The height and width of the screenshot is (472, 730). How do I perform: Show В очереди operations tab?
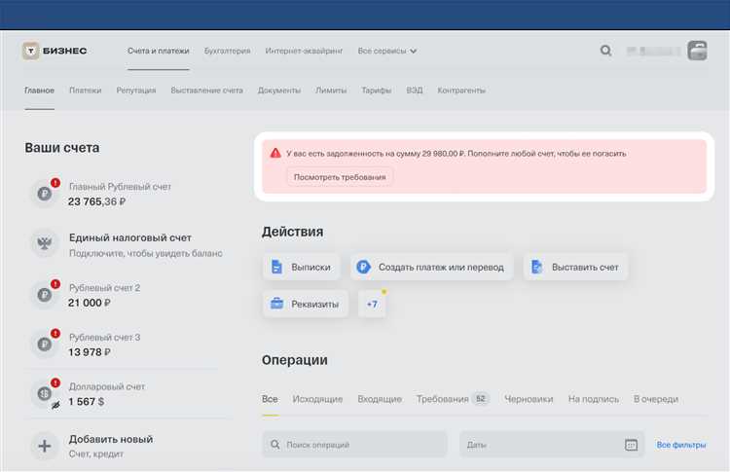click(x=655, y=399)
